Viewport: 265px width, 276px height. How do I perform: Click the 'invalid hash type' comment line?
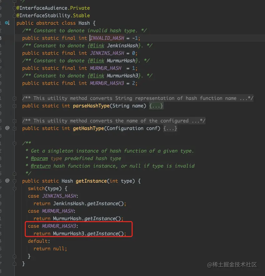(85, 30)
